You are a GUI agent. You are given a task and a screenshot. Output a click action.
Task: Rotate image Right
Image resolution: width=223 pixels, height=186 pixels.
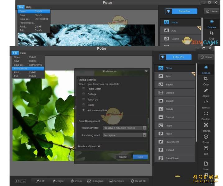pos(58,181)
